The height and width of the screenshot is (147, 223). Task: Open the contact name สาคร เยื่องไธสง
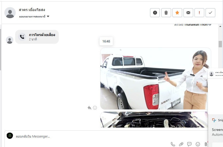[32, 10]
